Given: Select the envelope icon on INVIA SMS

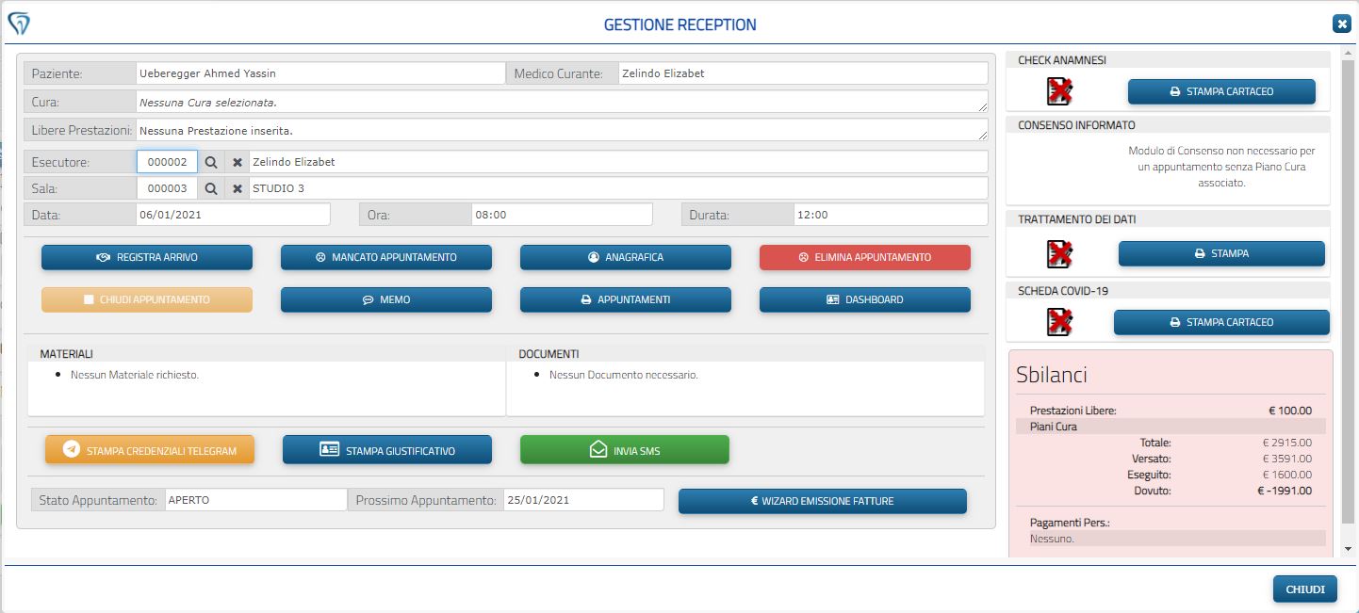Looking at the screenshot, I should 597,449.
